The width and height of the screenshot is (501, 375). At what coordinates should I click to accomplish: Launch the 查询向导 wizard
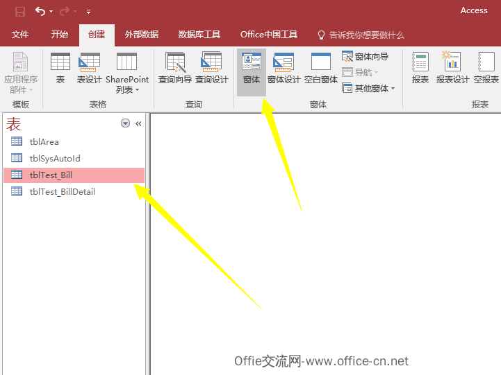click(175, 68)
